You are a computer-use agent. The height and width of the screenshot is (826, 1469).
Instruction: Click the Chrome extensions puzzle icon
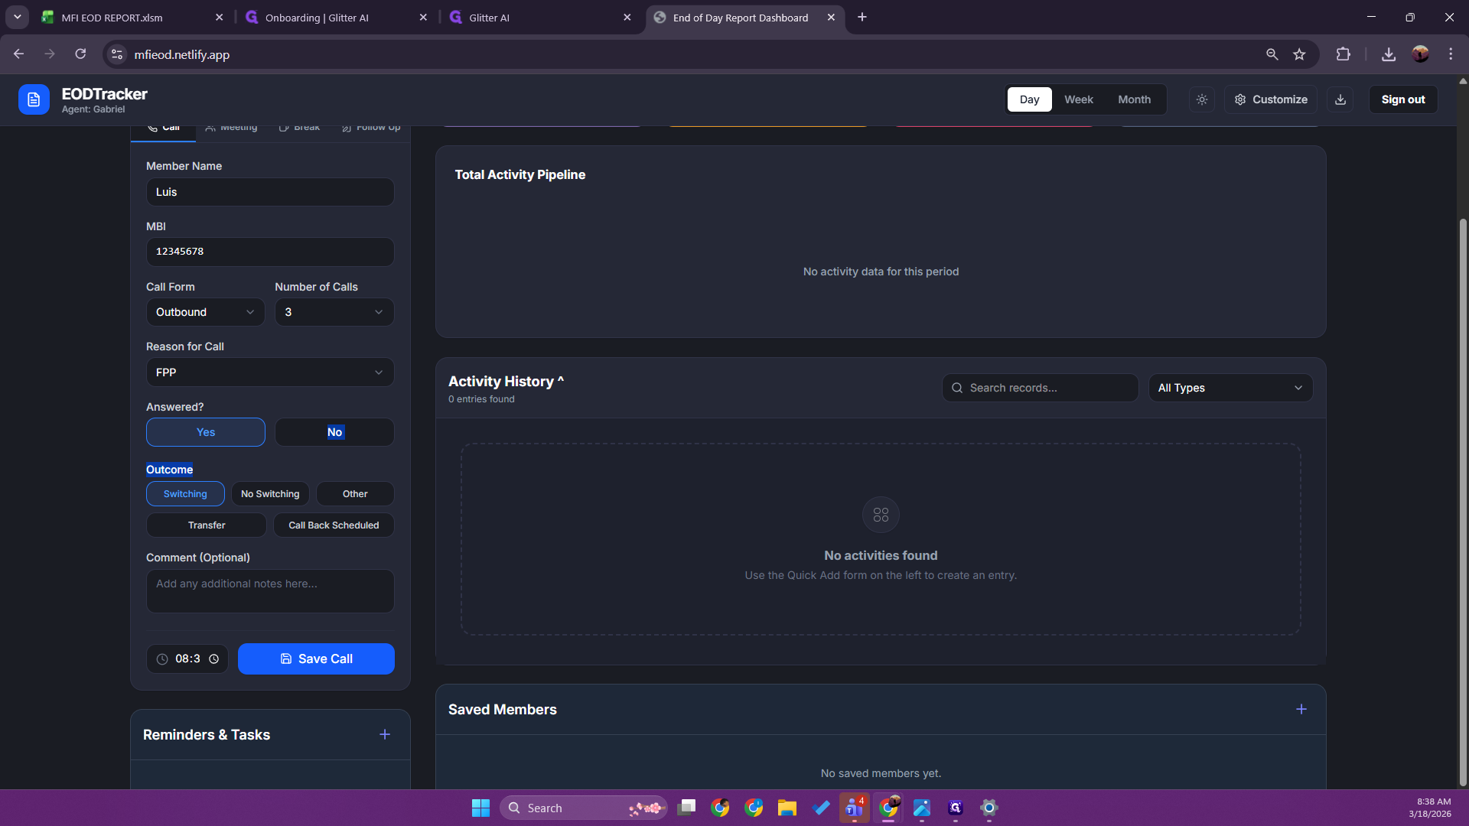pos(1343,54)
